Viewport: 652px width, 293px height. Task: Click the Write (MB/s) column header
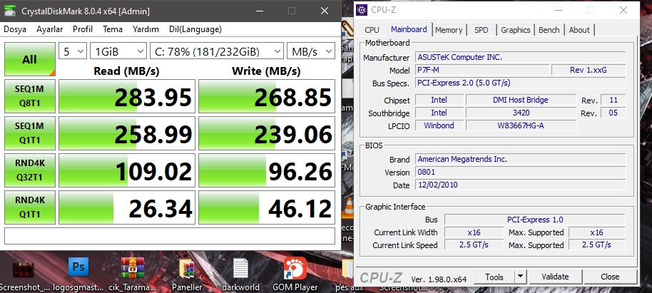[x=266, y=71]
